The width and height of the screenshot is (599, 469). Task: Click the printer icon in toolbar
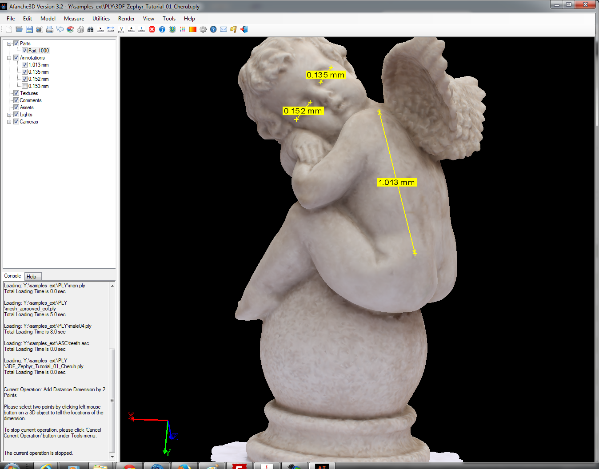click(x=50, y=29)
